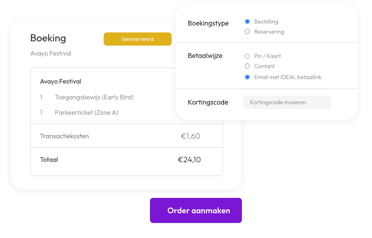Click the Gereserveerd status badge

click(x=137, y=39)
